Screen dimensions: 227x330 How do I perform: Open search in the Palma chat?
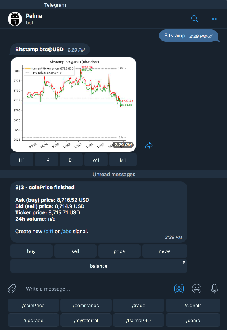[194, 19]
